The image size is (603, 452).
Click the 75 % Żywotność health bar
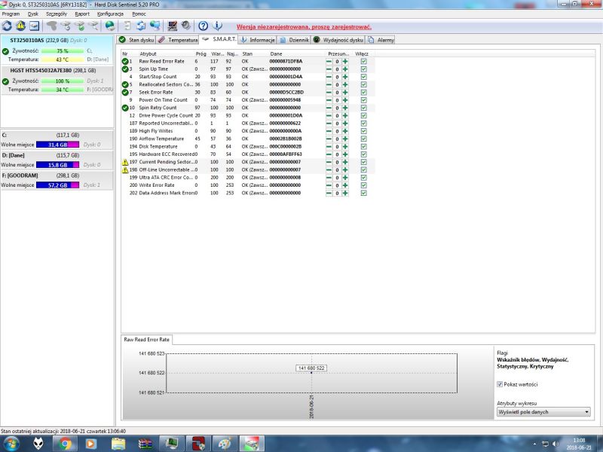[x=63, y=50]
